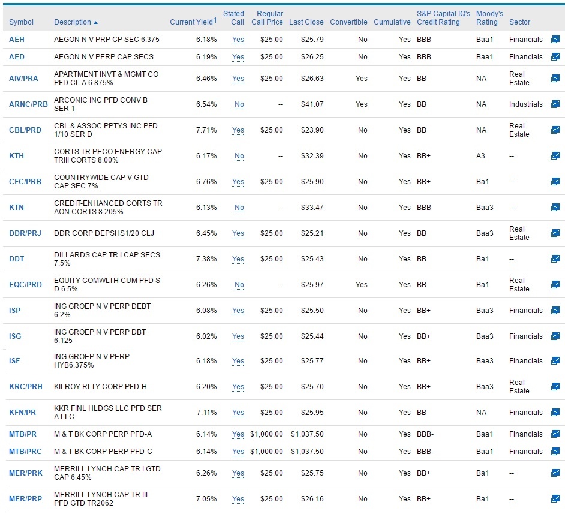The image size is (565, 514).
Task: Open chart icon for CFC/PRB row
Action: [x=555, y=181]
